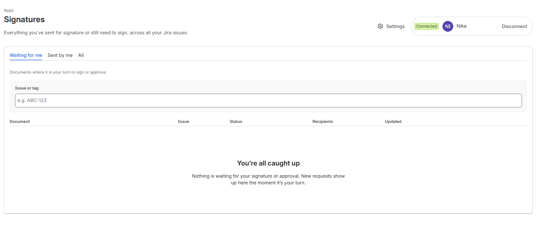
Task: Open the All tab
Action: (81, 55)
